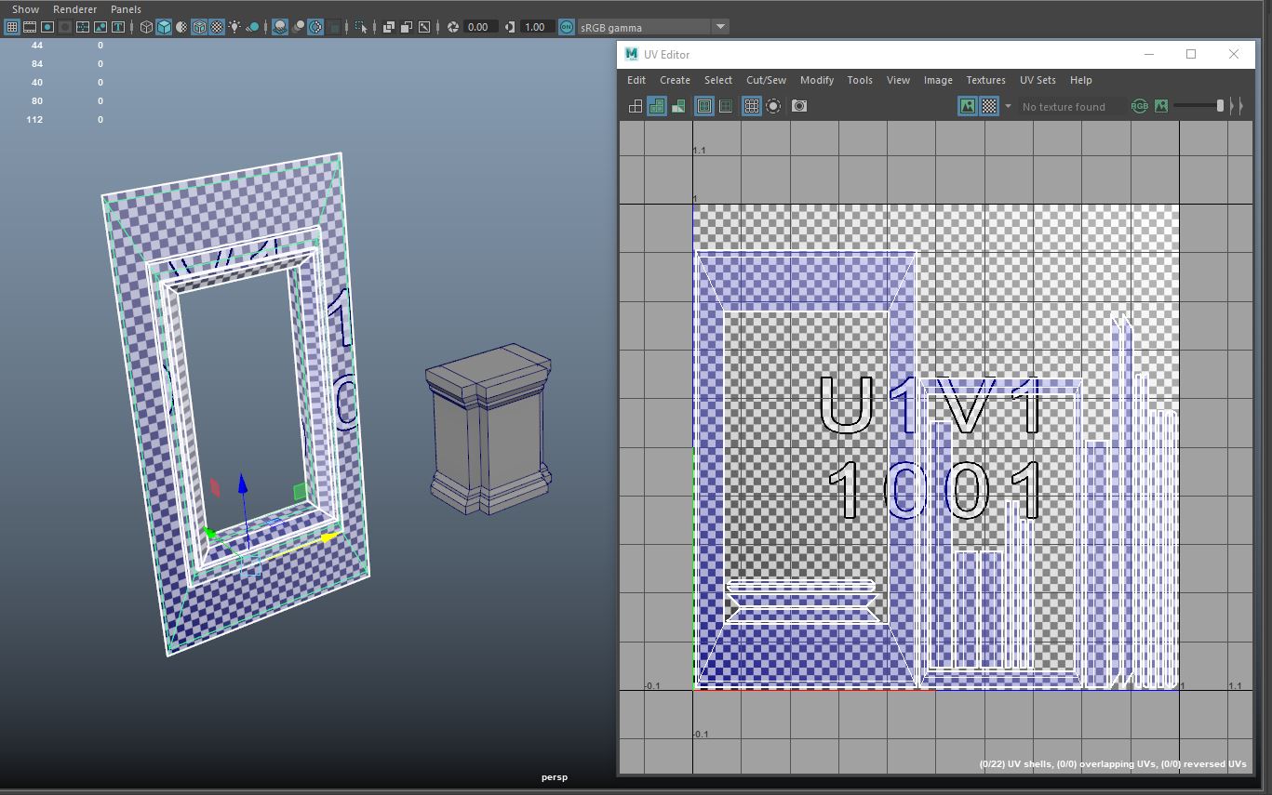Open the UV Sets menu

1038,80
